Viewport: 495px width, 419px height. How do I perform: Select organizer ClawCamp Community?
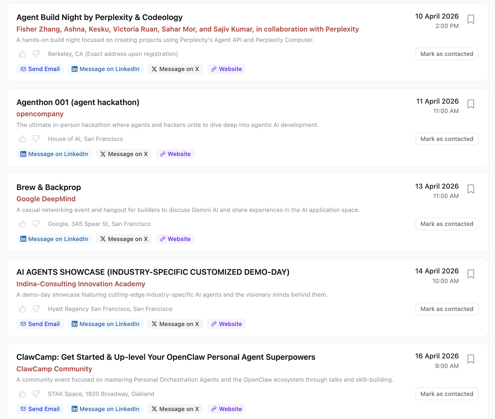click(54, 369)
